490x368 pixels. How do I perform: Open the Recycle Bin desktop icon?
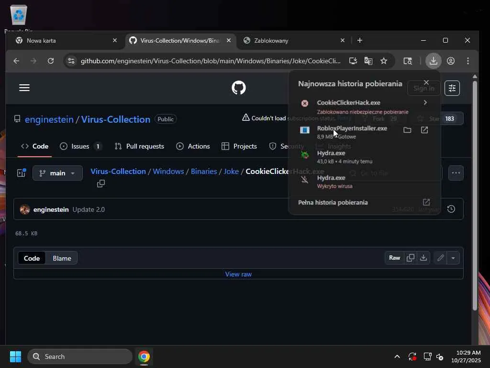pos(19,18)
